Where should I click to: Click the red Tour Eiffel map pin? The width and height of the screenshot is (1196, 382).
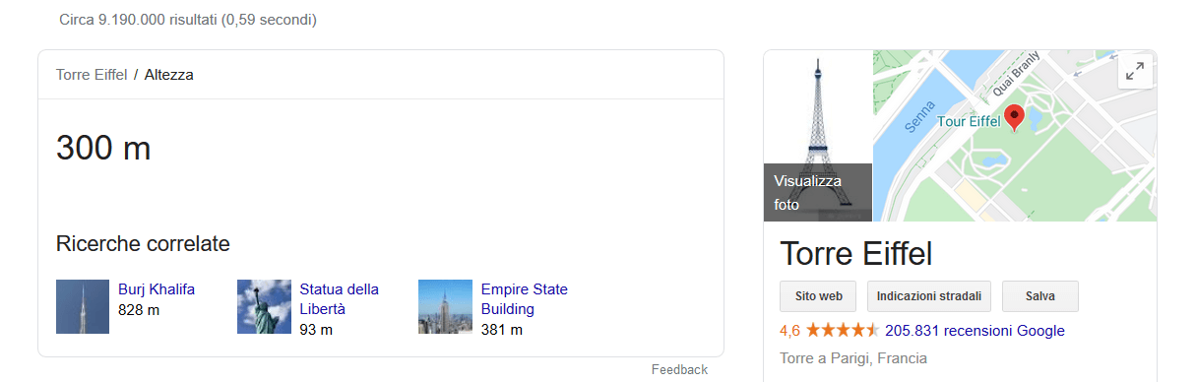click(1014, 118)
